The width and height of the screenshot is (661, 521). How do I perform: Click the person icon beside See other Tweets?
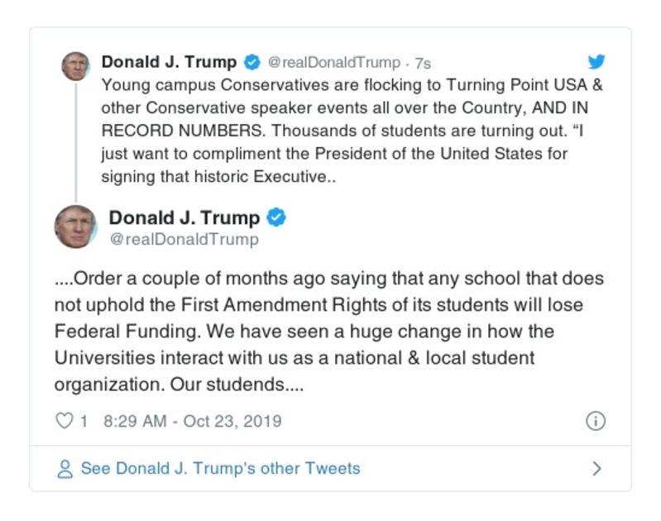[x=65, y=469]
